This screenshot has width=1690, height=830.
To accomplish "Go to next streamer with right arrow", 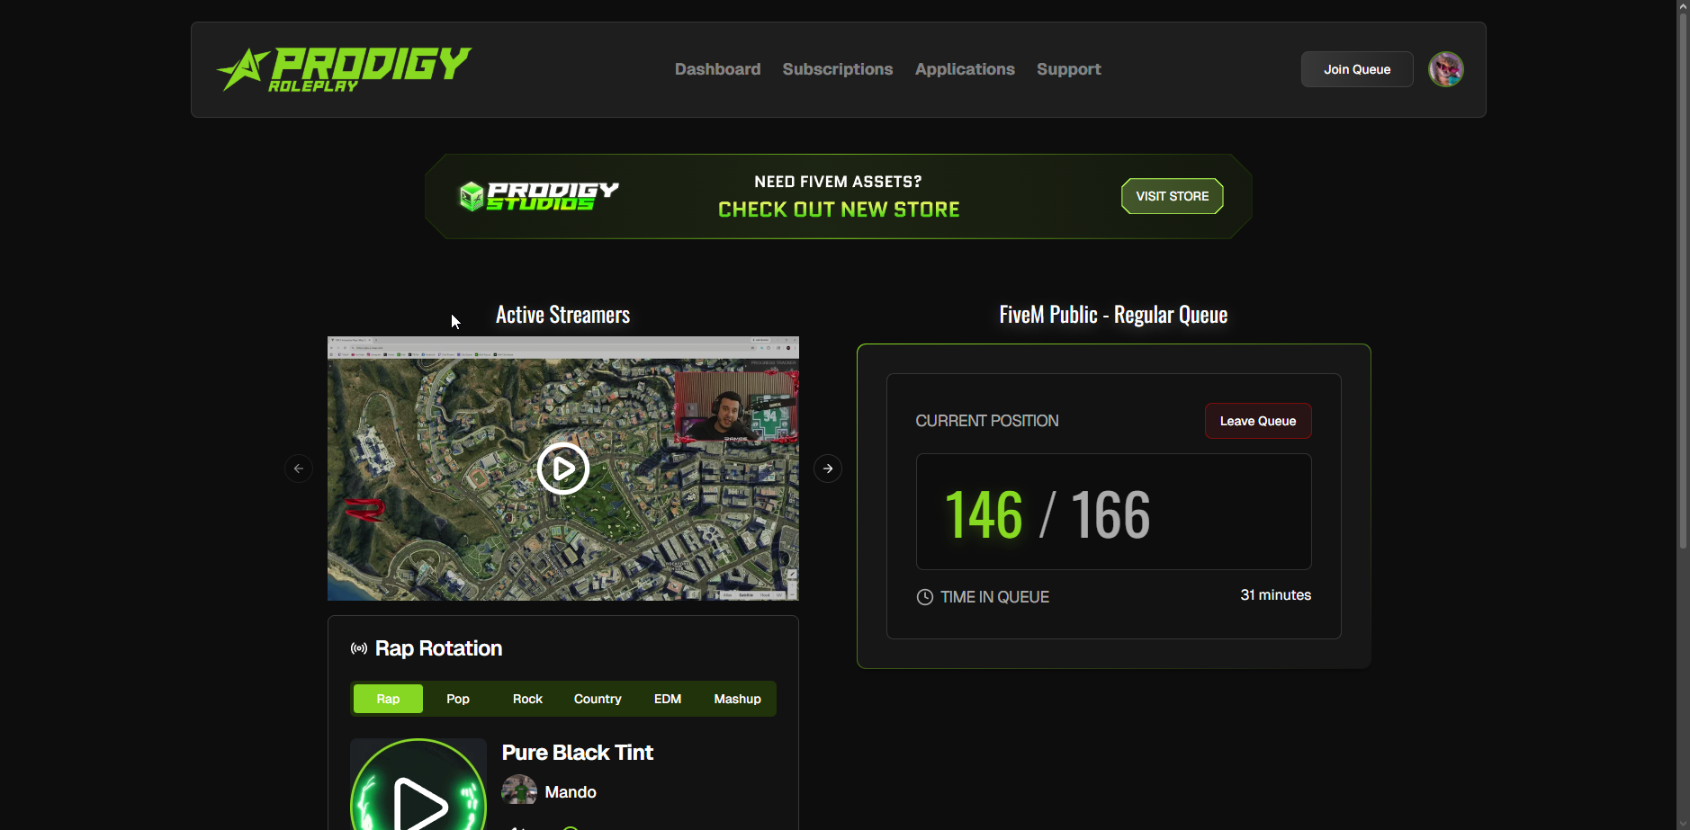I will pos(828,469).
